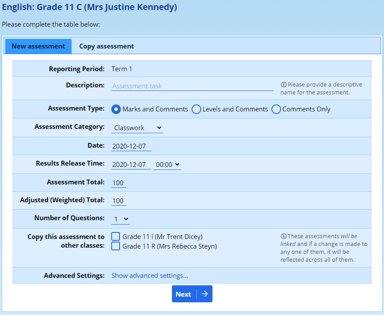Open the Assessment Category dropdown
Screen dimensions: 384x315
(137, 128)
